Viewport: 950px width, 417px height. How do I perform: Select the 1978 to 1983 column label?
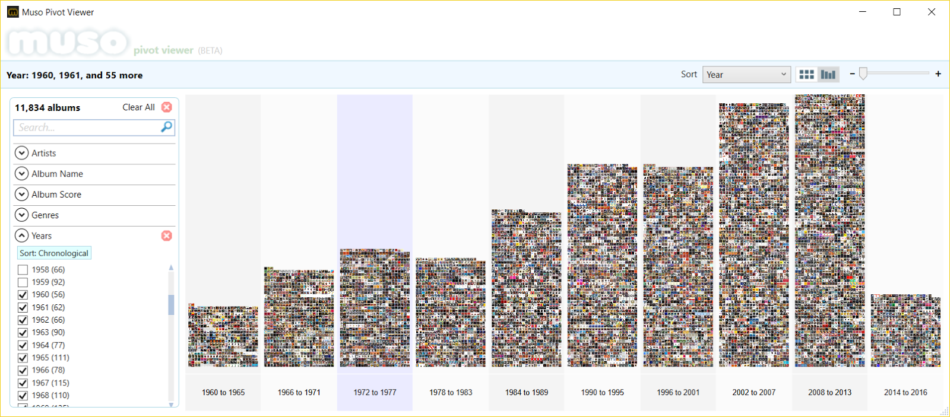click(451, 392)
